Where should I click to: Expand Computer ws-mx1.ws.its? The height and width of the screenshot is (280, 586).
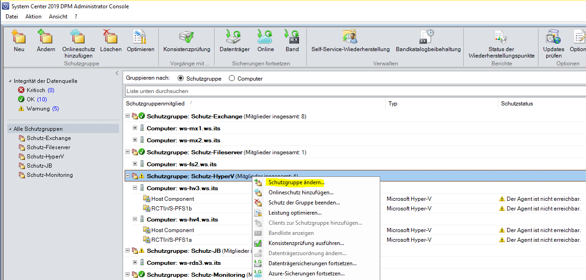[135, 128]
